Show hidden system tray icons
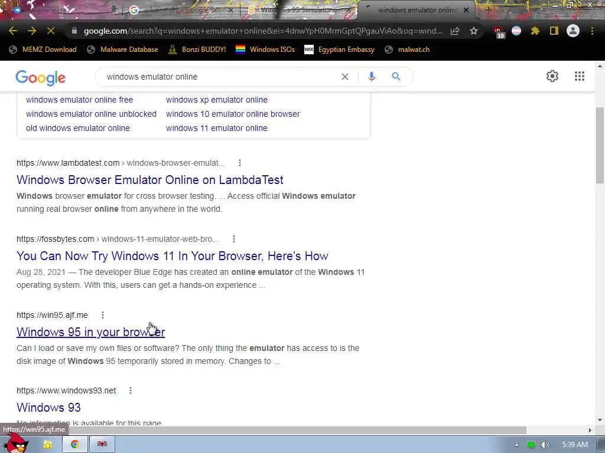 tap(516, 445)
